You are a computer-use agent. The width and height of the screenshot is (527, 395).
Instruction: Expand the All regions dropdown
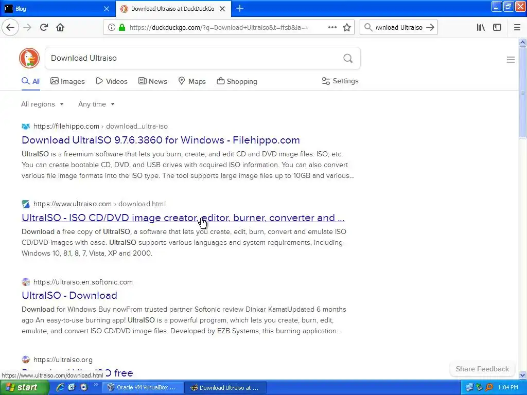(42, 104)
